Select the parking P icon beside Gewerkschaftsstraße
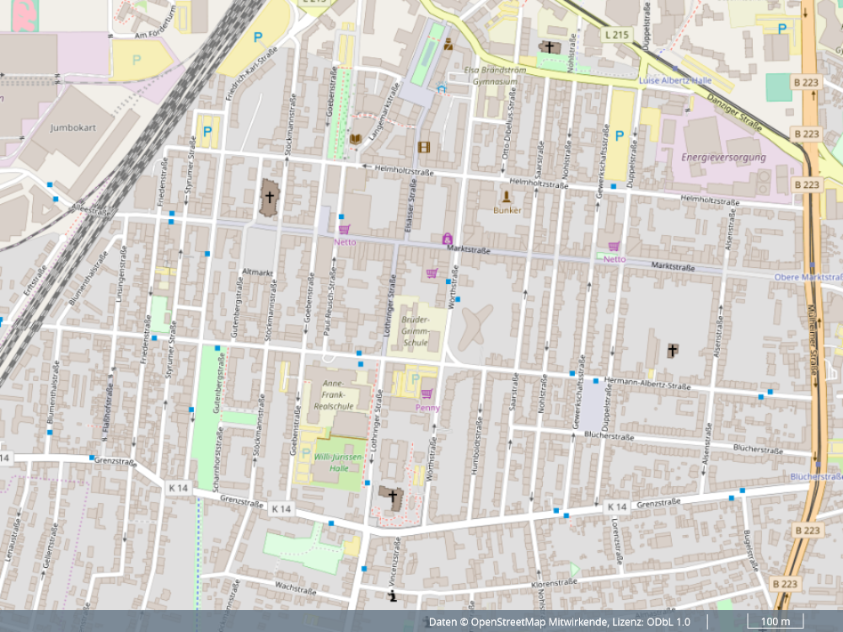843x632 pixels. click(620, 136)
